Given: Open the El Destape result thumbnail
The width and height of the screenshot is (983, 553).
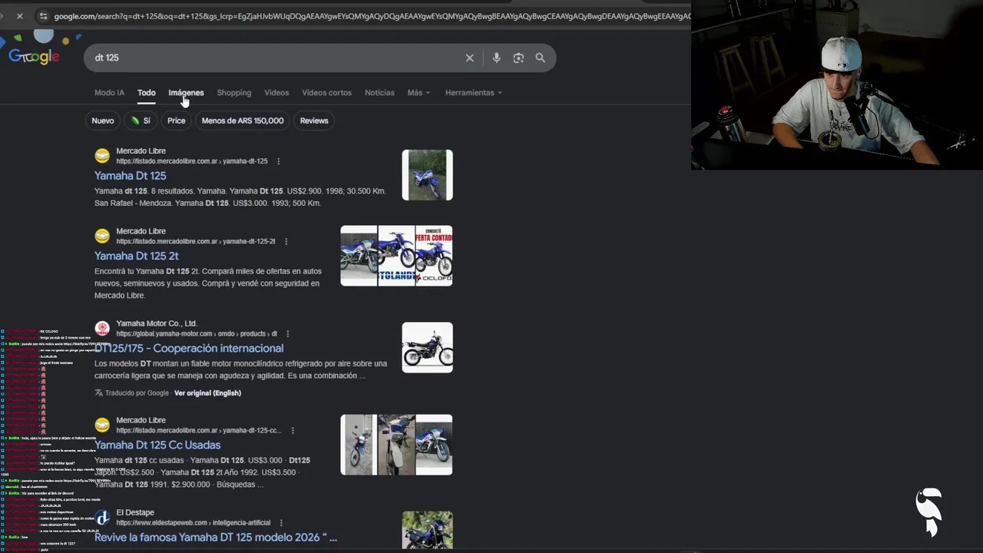Looking at the screenshot, I should [x=427, y=530].
